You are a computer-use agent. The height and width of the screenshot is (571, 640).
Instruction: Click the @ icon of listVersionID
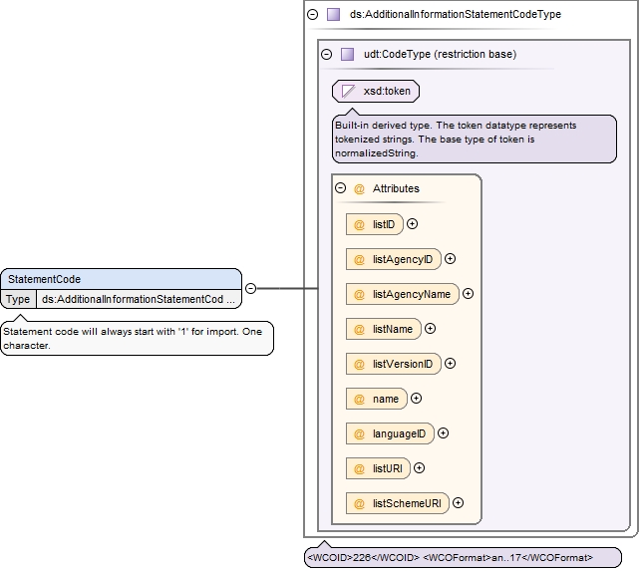(x=359, y=365)
